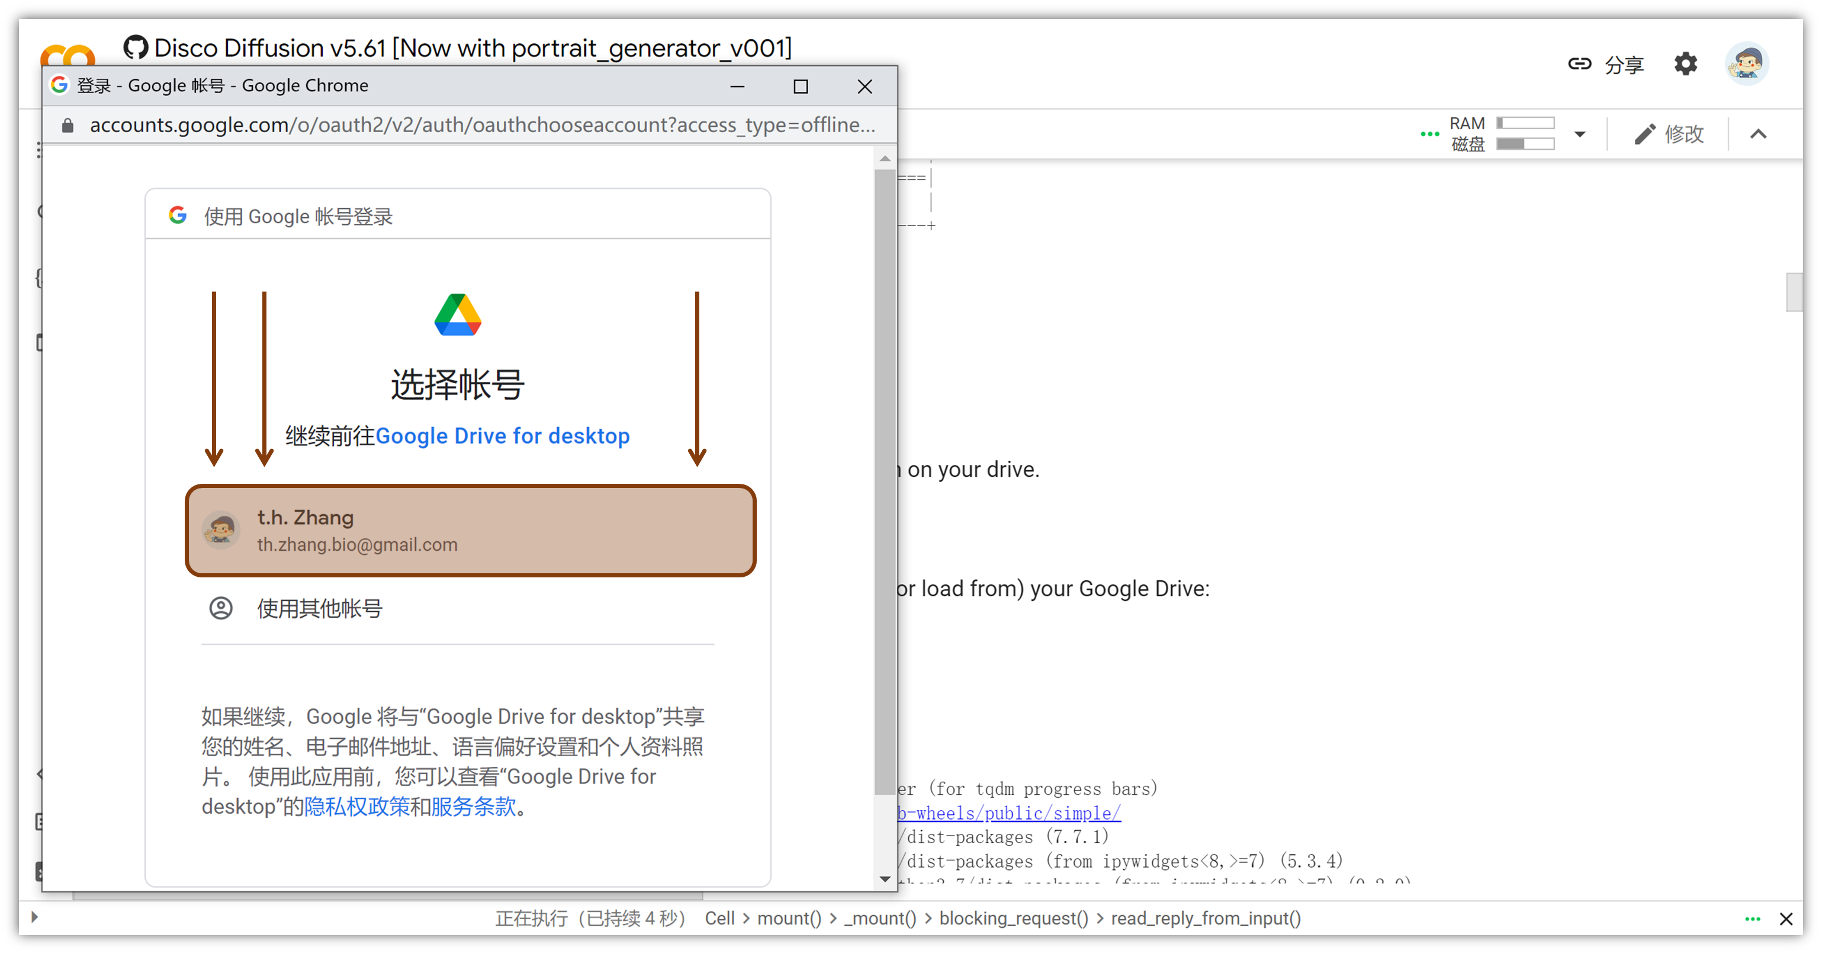
Task: Collapse the Colab header with the chevron
Action: 1758,134
